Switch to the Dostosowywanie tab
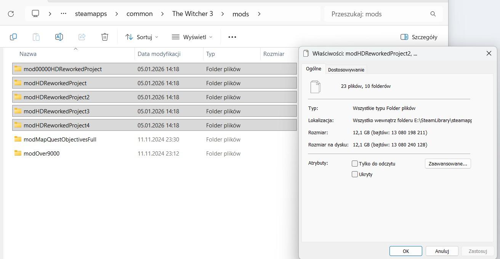Viewport: 500px width, 259px height. [x=346, y=70]
